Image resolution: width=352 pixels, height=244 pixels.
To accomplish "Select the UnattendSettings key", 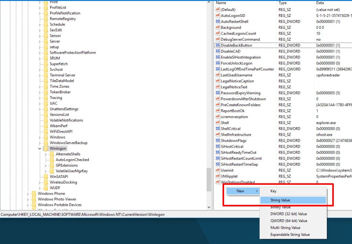I will [x=64, y=109].
